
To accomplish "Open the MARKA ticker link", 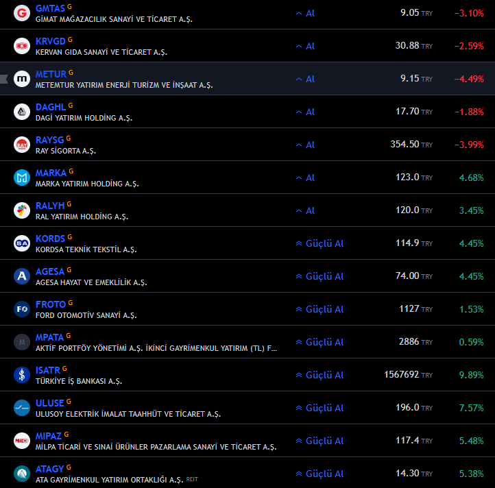I will pos(51,173).
